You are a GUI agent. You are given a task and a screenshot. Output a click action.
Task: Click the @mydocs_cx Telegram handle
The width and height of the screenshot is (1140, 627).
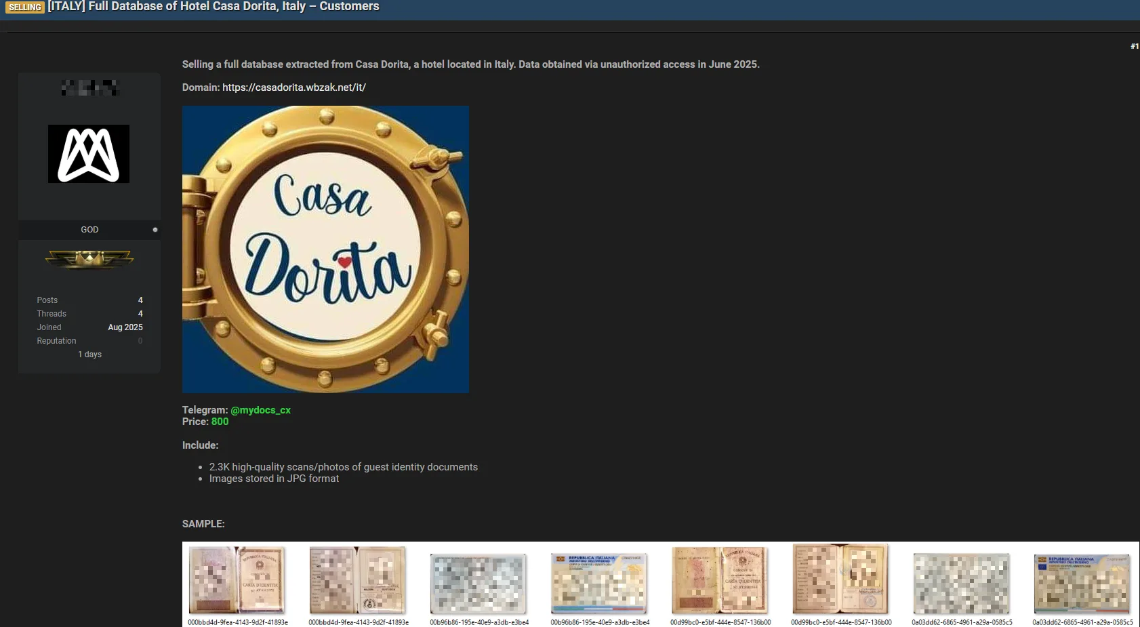[260, 410]
